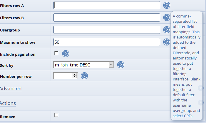Tick the Remove checkbox
Viewport: 206px width, 123px height.
57,115
